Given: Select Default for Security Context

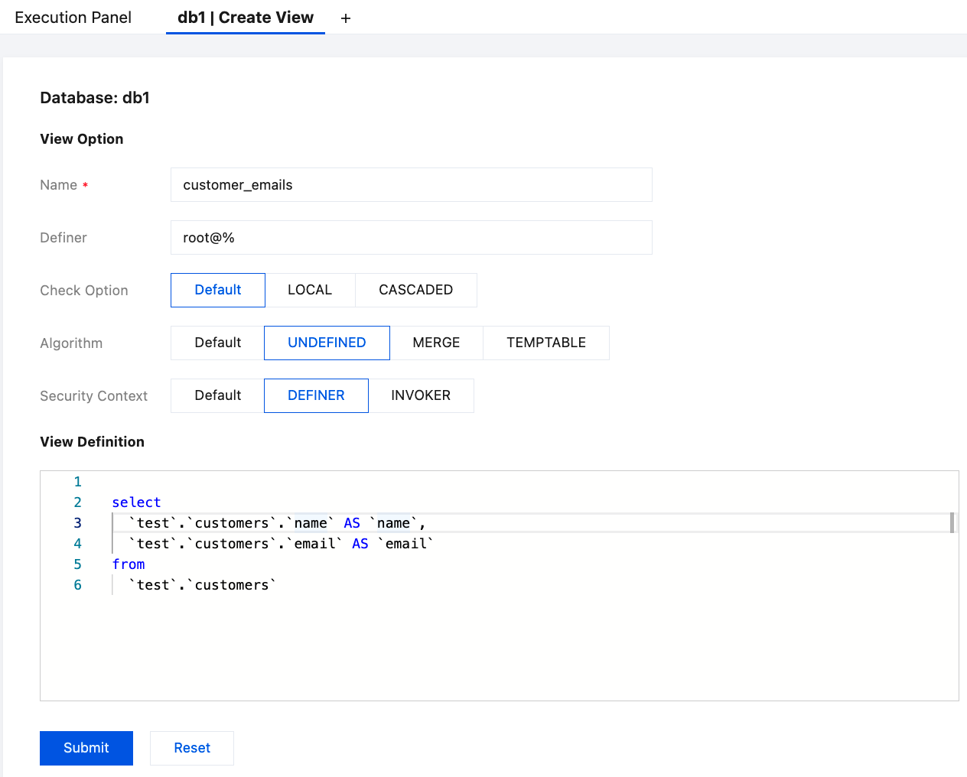Looking at the screenshot, I should click(218, 395).
